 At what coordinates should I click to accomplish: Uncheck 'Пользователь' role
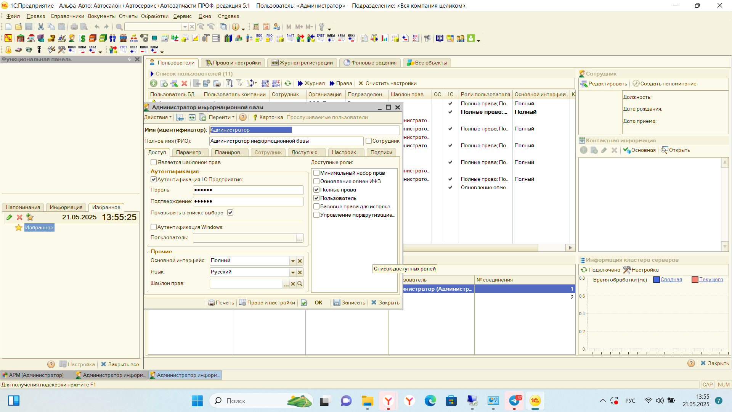pyautogui.click(x=316, y=198)
